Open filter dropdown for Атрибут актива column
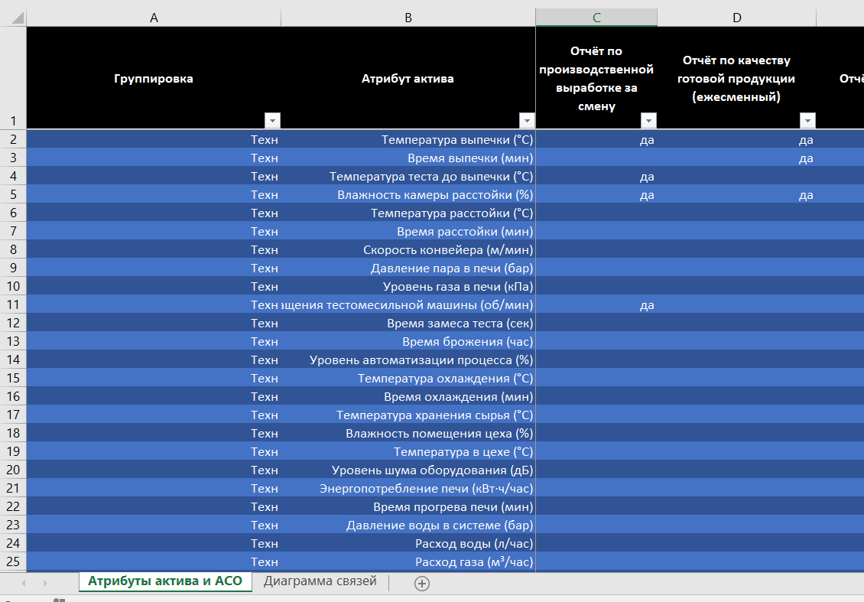The image size is (864, 602). [x=527, y=120]
